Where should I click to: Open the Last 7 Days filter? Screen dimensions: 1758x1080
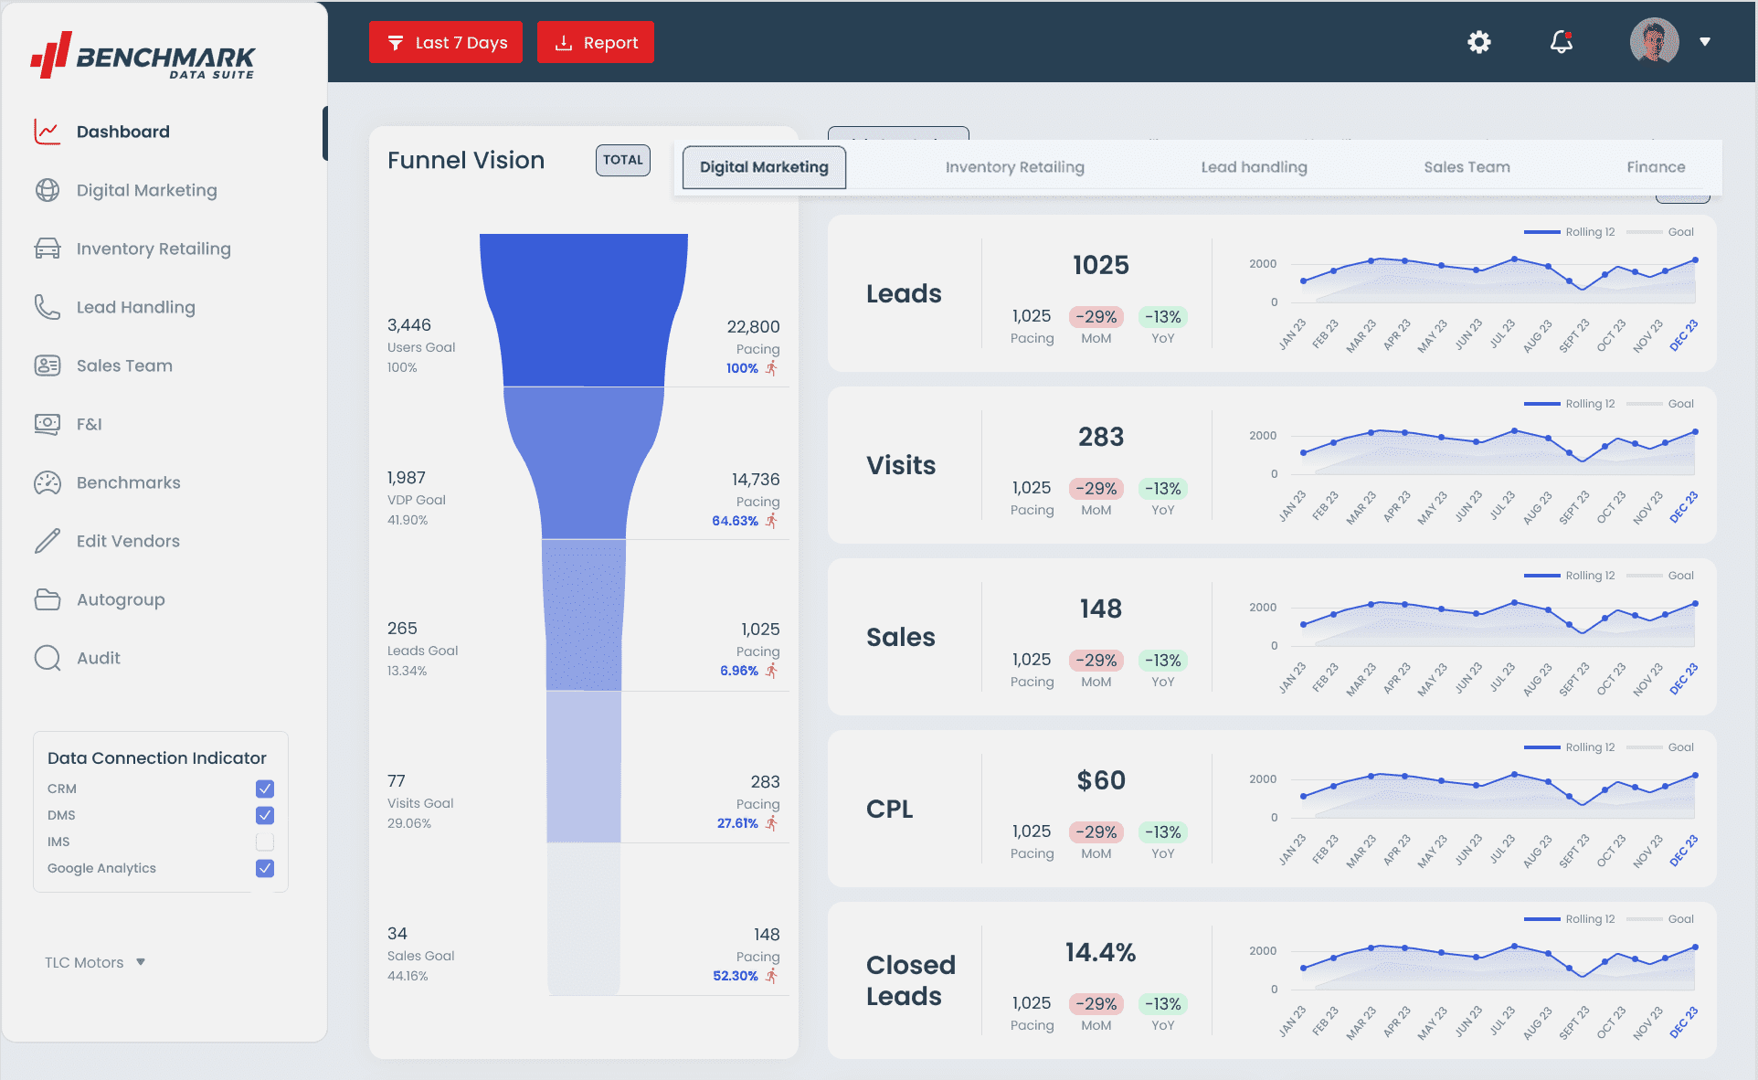[446, 42]
